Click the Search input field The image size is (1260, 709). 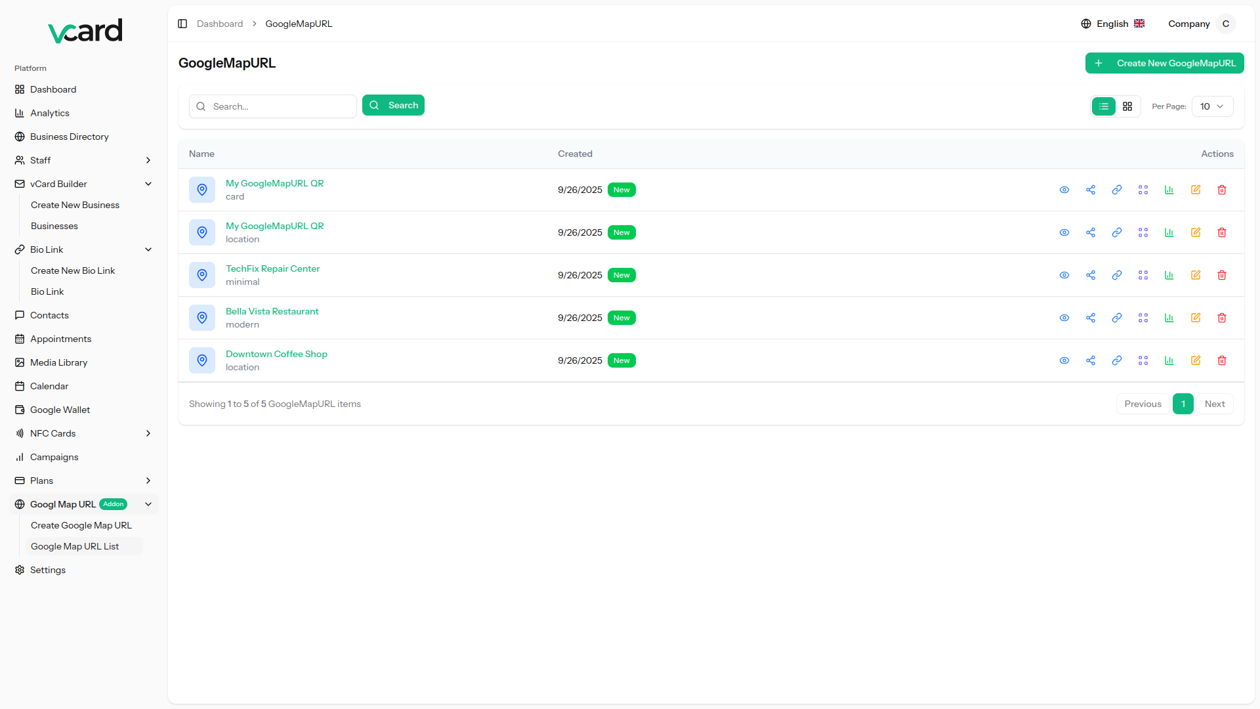(280, 106)
